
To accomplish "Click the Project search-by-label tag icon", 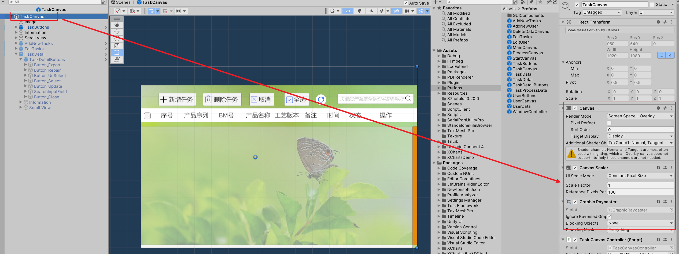I will click(x=532, y=2).
